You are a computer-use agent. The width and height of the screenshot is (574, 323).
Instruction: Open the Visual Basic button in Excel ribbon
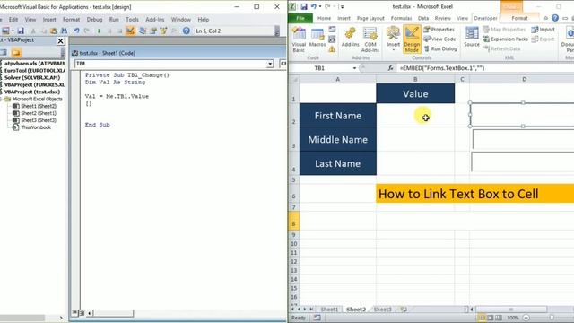tap(299, 39)
